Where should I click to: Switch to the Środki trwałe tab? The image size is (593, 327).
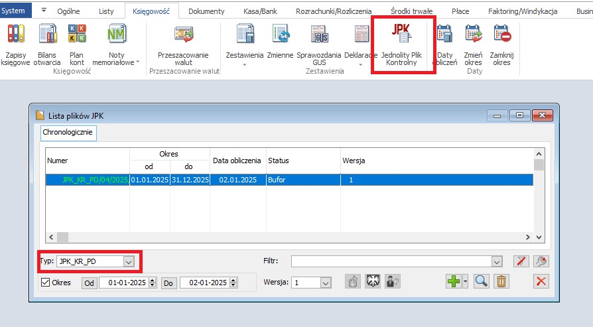click(x=411, y=11)
